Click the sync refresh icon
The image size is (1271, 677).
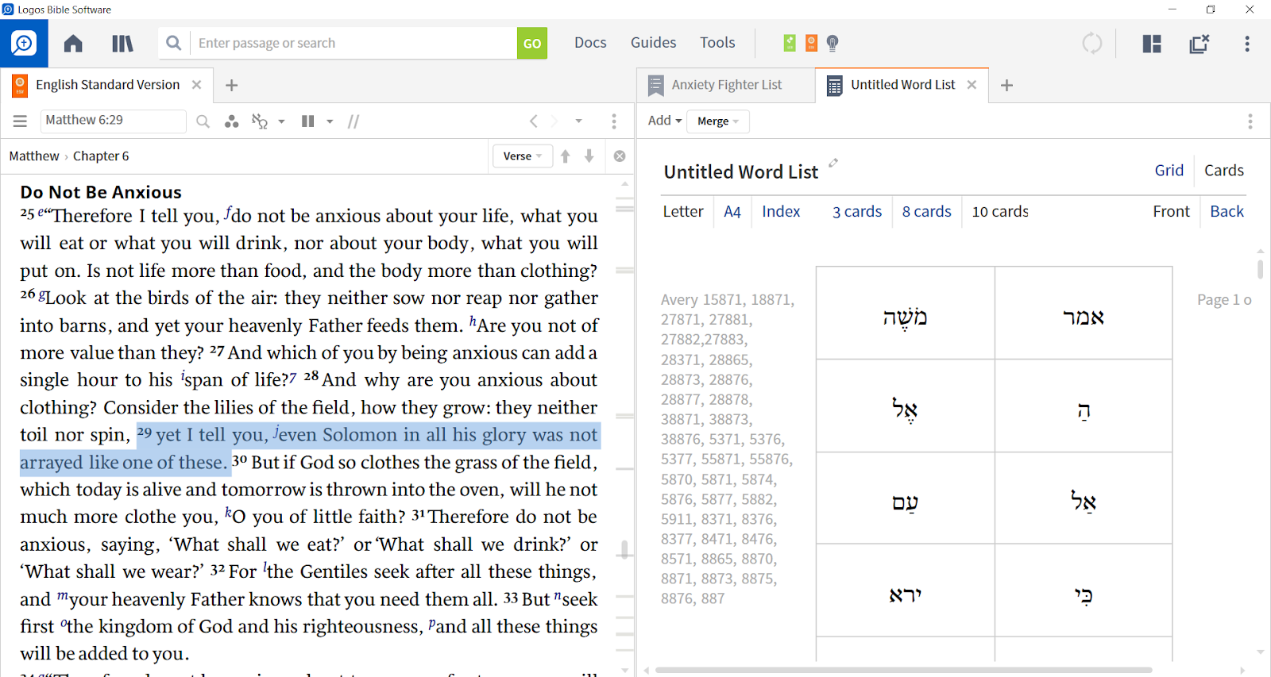pos(1092,43)
